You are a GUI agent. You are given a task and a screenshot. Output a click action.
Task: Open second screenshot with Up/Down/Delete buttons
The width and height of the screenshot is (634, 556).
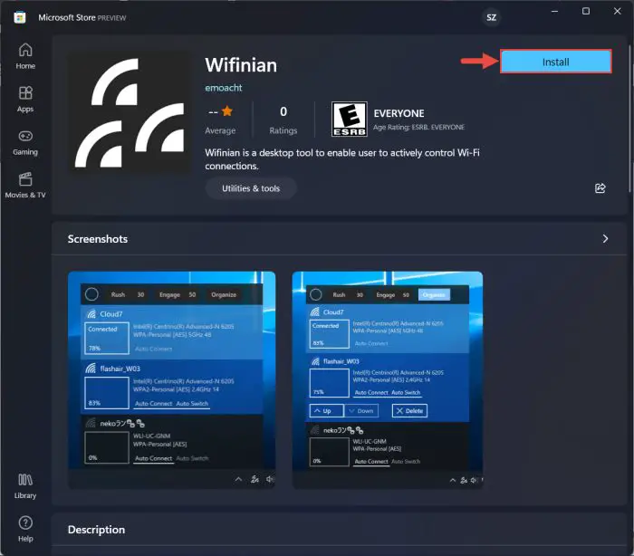388,379
